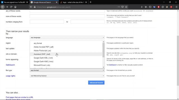Choose Adobe Postscript (.ps) option

(66, 51)
